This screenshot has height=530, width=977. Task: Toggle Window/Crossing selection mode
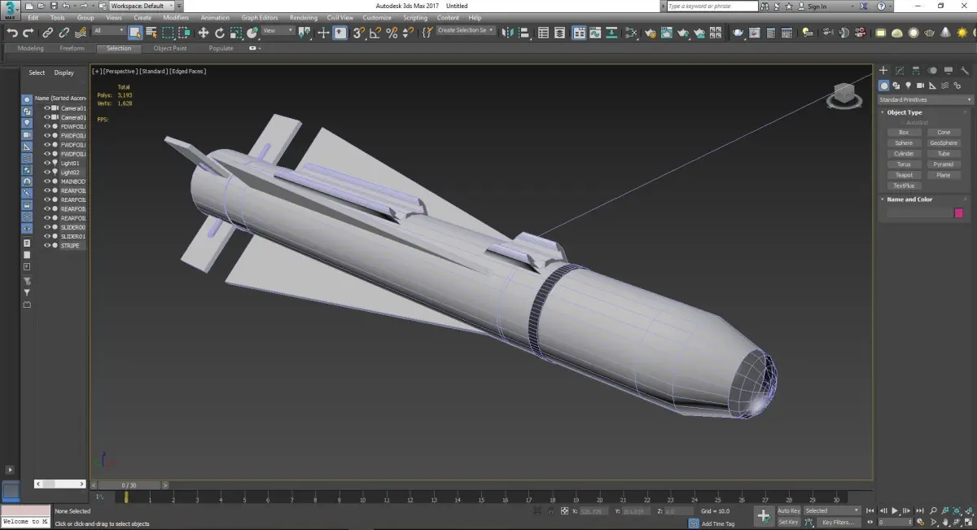(x=184, y=33)
